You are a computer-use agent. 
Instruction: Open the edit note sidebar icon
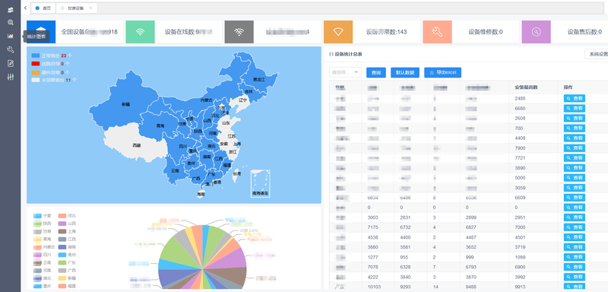click(11, 63)
